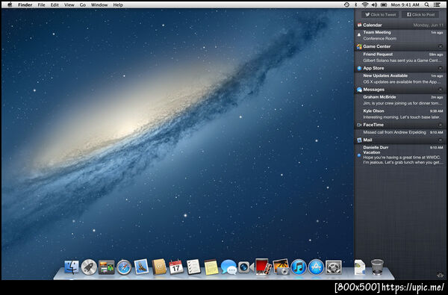The height and width of the screenshot is (295, 448).
Task: Click the Game Center section header
Action: 400,46
